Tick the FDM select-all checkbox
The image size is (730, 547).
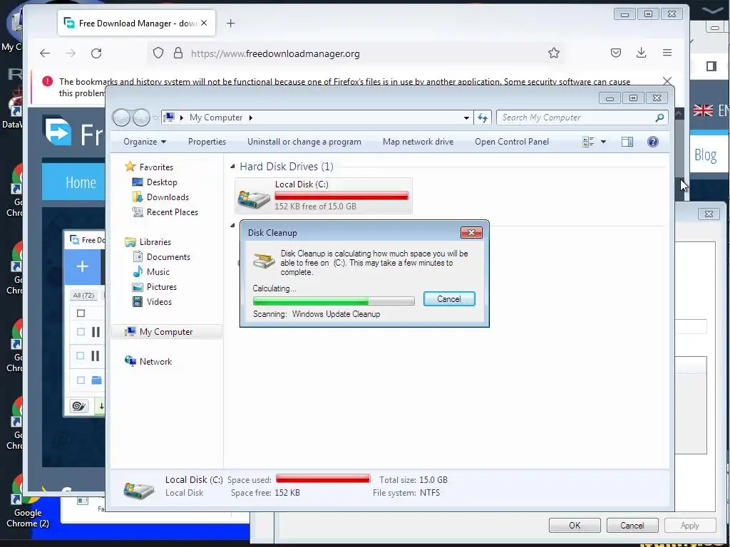tap(81, 313)
